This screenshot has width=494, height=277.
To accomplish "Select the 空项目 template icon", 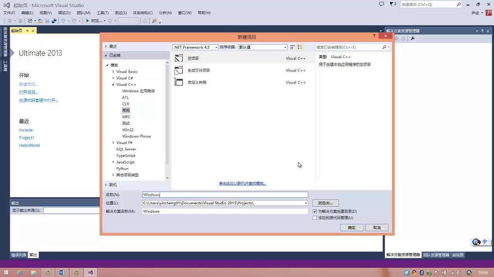I will (179, 58).
